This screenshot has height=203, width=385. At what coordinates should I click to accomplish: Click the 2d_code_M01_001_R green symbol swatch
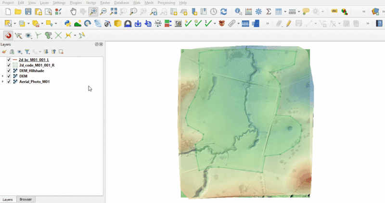[x=15, y=65]
